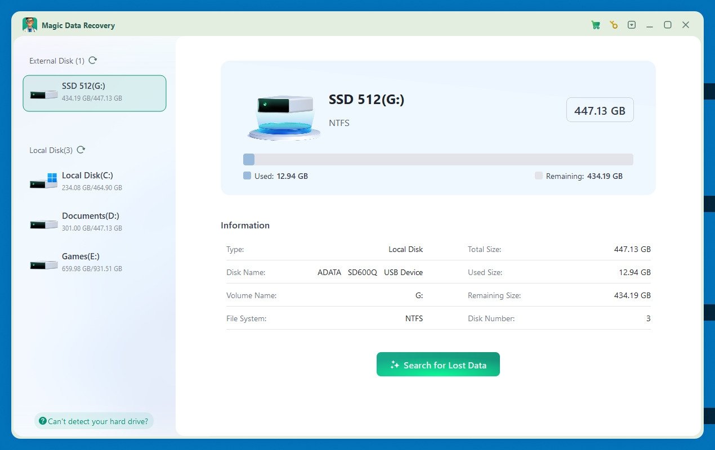This screenshot has height=450, width=715.
Task: Click the Magic Data Recovery logo
Action: 30,25
